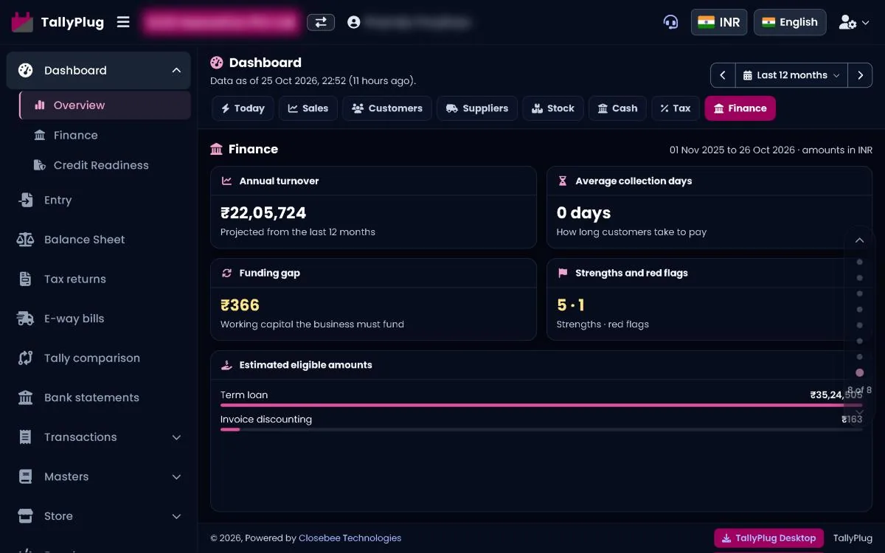The width and height of the screenshot is (885, 553).
Task: Click the ₹366 funding gap value
Action: coord(240,305)
